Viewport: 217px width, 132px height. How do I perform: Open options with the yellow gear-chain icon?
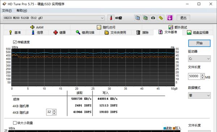[161, 18]
